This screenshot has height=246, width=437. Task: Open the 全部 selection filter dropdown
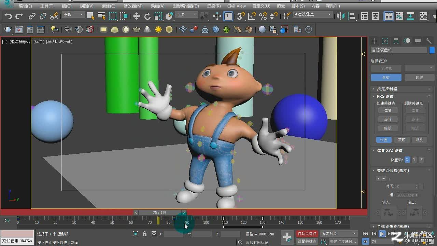73,15
